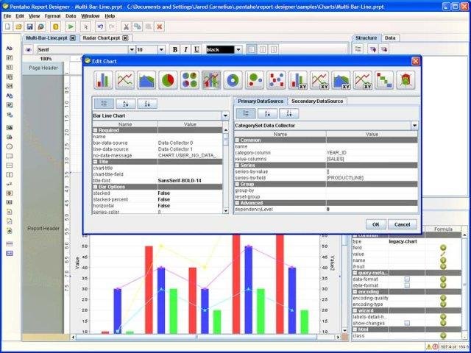This screenshot has height=353, width=471.
Task: Select the XY line chart icon
Action: pos(319,80)
